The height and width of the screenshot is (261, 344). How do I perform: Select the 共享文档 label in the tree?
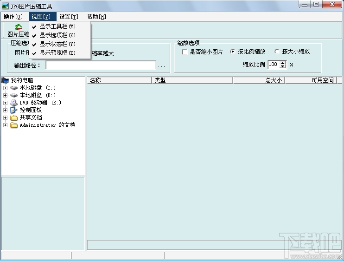31,117
